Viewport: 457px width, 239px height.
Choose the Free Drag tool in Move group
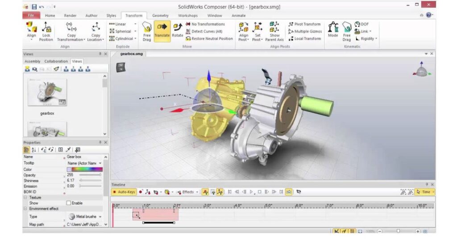point(147,32)
